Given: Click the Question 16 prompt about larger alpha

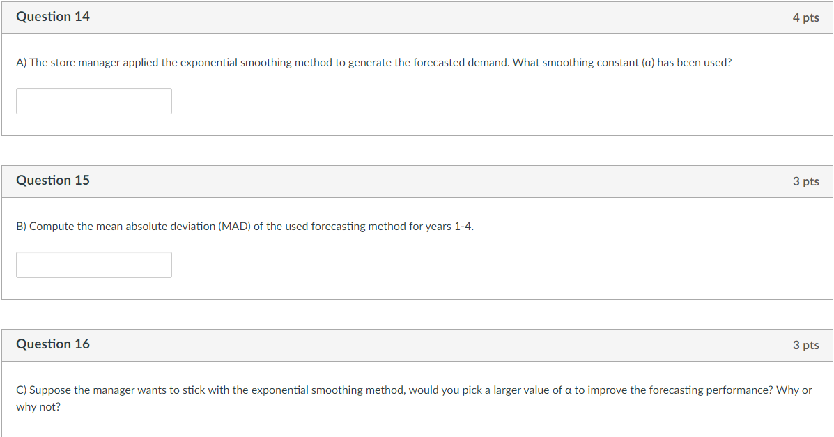Looking at the screenshot, I should (x=413, y=390).
